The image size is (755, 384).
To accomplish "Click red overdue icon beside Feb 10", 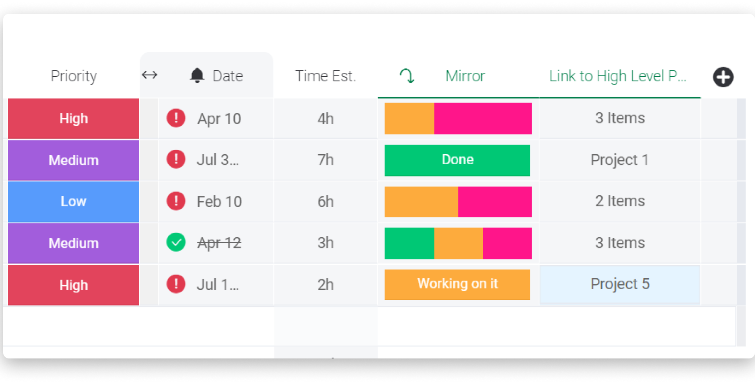I will pos(176,201).
